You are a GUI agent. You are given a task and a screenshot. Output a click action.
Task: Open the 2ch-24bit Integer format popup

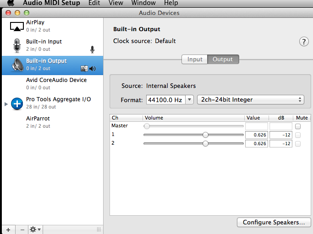251,99
